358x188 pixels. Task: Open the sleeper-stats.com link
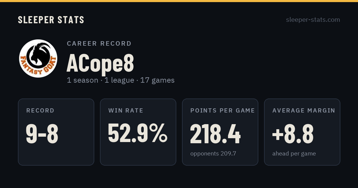pos(313,20)
